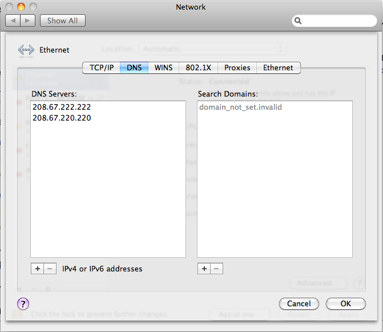Screen dimensions: 383x332
Task: Go back with the left arrow button
Action: tap(13, 21)
